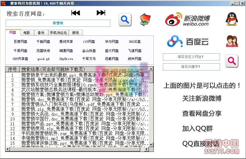Click the QQ penguin icon

[232, 19]
